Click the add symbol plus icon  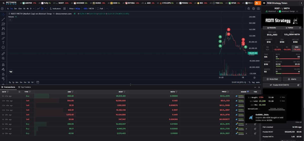(2, 8)
